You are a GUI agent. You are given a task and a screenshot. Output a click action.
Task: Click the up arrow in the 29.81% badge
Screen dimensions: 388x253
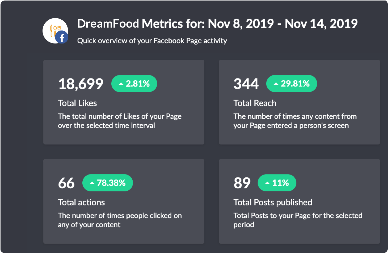click(276, 84)
